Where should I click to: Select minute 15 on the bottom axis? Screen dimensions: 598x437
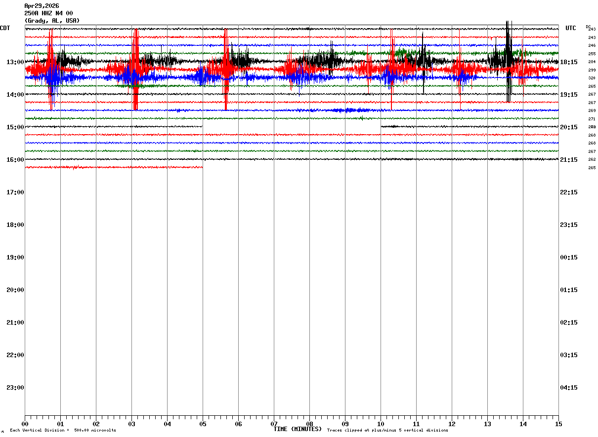558,424
